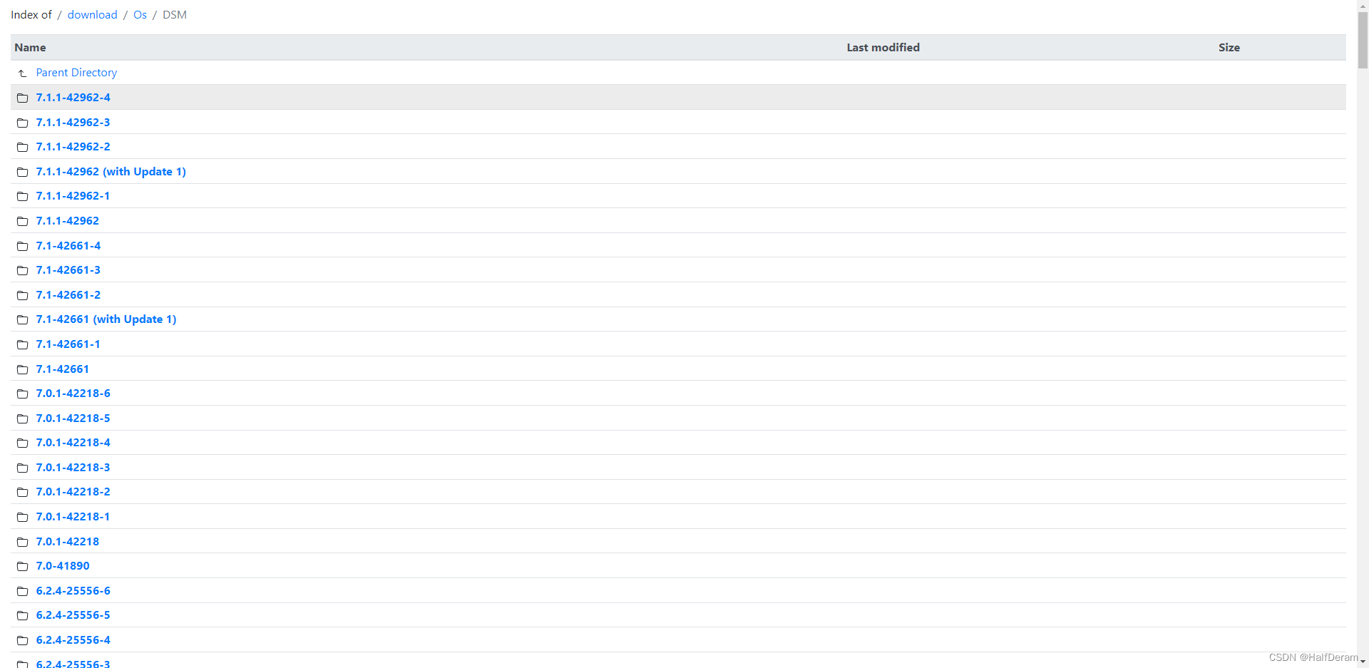Click the folder icon beside 7.0.1-42218-1

(x=22, y=517)
